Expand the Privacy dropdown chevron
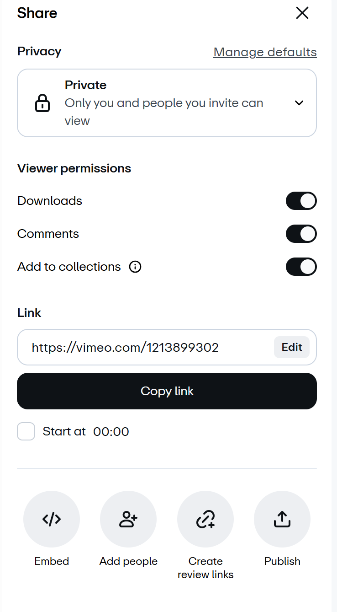The height and width of the screenshot is (612, 337). click(x=299, y=103)
